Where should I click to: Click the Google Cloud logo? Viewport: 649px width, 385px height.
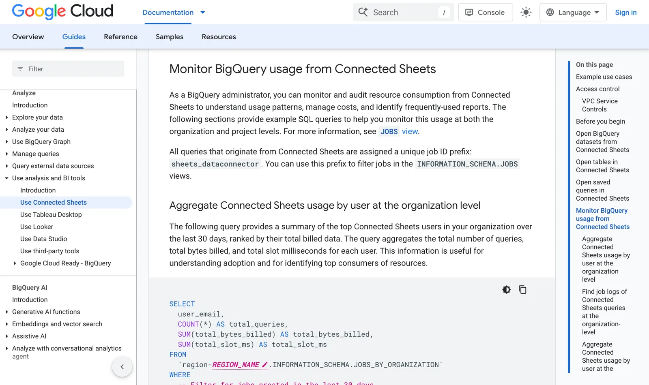pos(62,12)
